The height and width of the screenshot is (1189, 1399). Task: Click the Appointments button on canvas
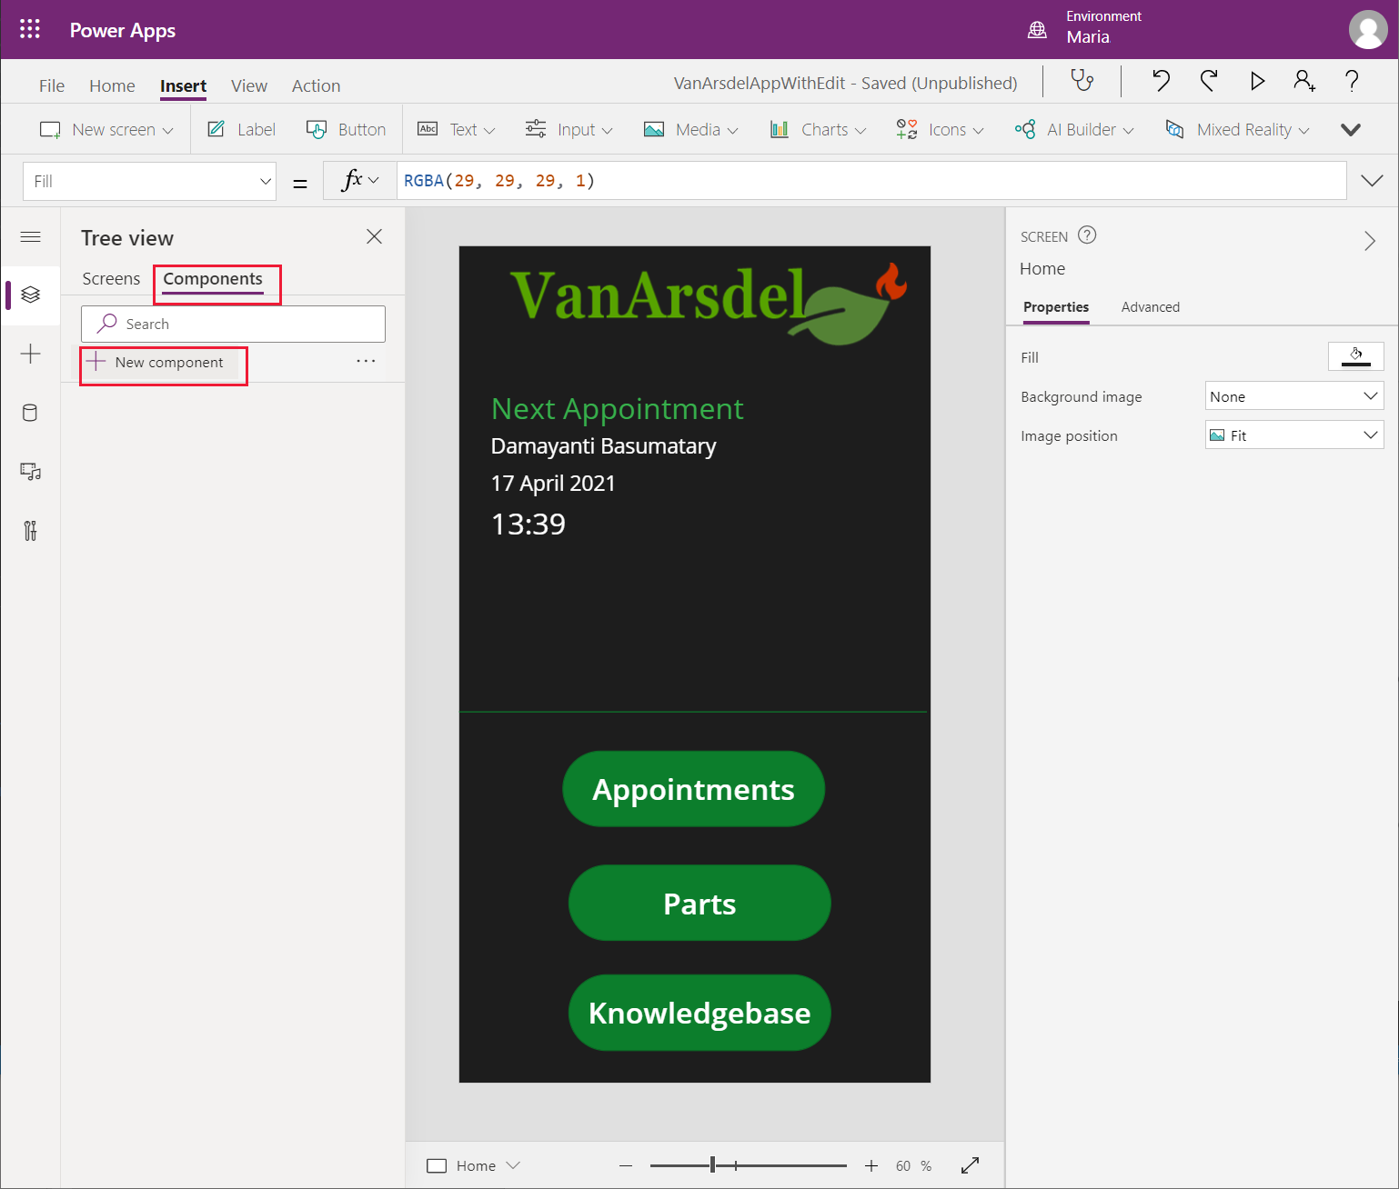694,789
